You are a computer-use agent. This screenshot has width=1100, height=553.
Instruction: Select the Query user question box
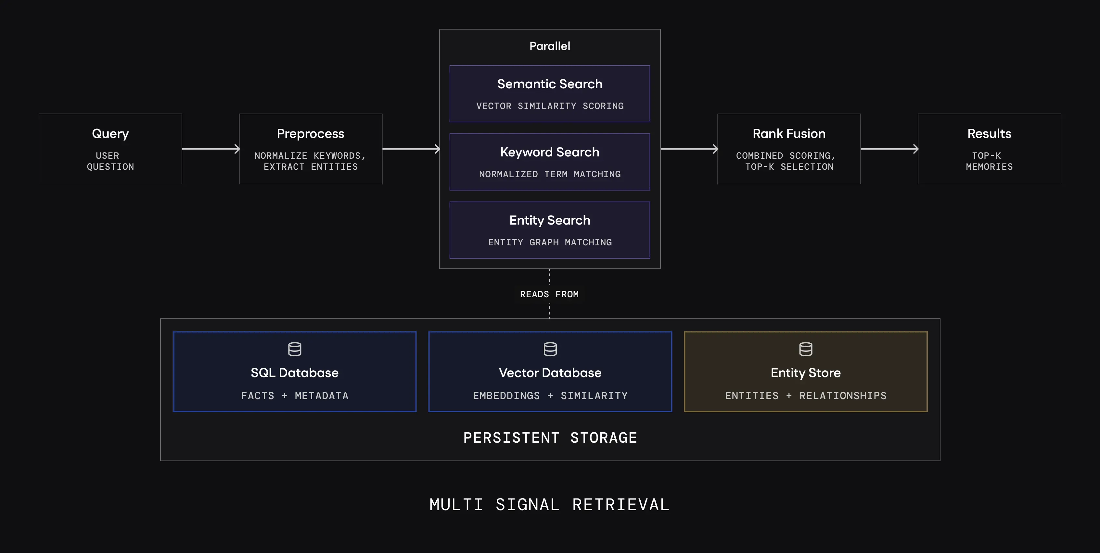pos(110,149)
